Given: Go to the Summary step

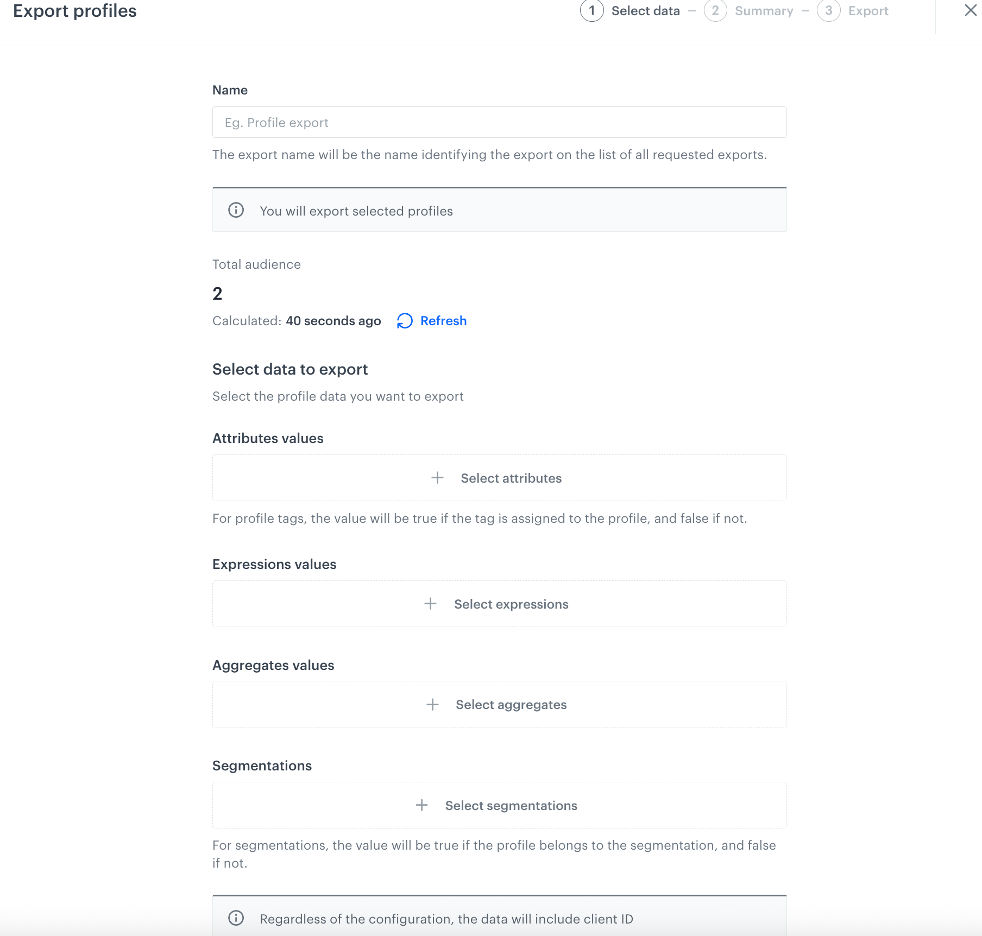Looking at the screenshot, I should click(764, 11).
